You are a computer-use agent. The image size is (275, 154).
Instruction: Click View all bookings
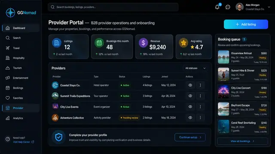pos(242,141)
